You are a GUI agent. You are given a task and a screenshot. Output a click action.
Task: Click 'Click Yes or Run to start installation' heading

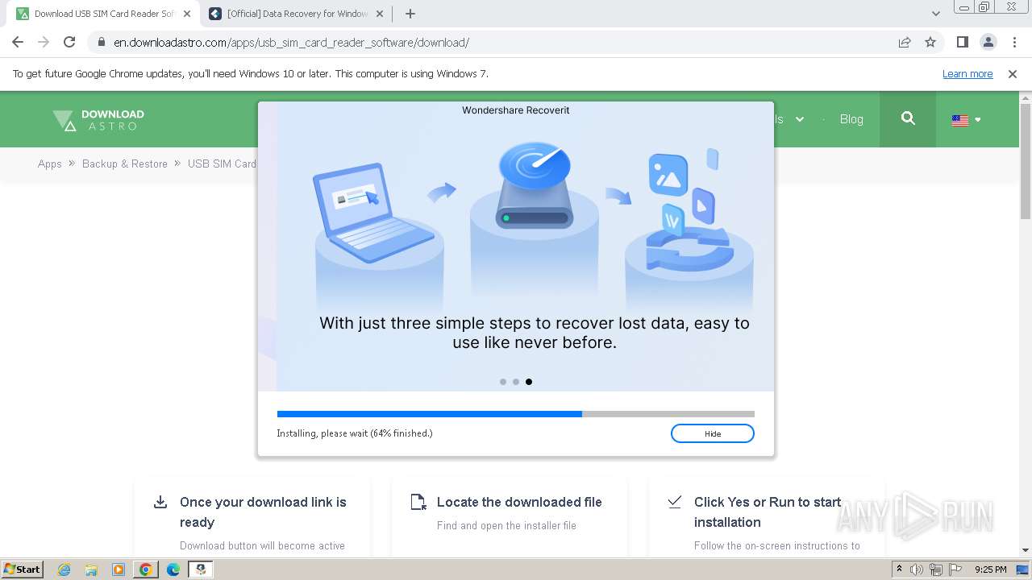(x=768, y=512)
